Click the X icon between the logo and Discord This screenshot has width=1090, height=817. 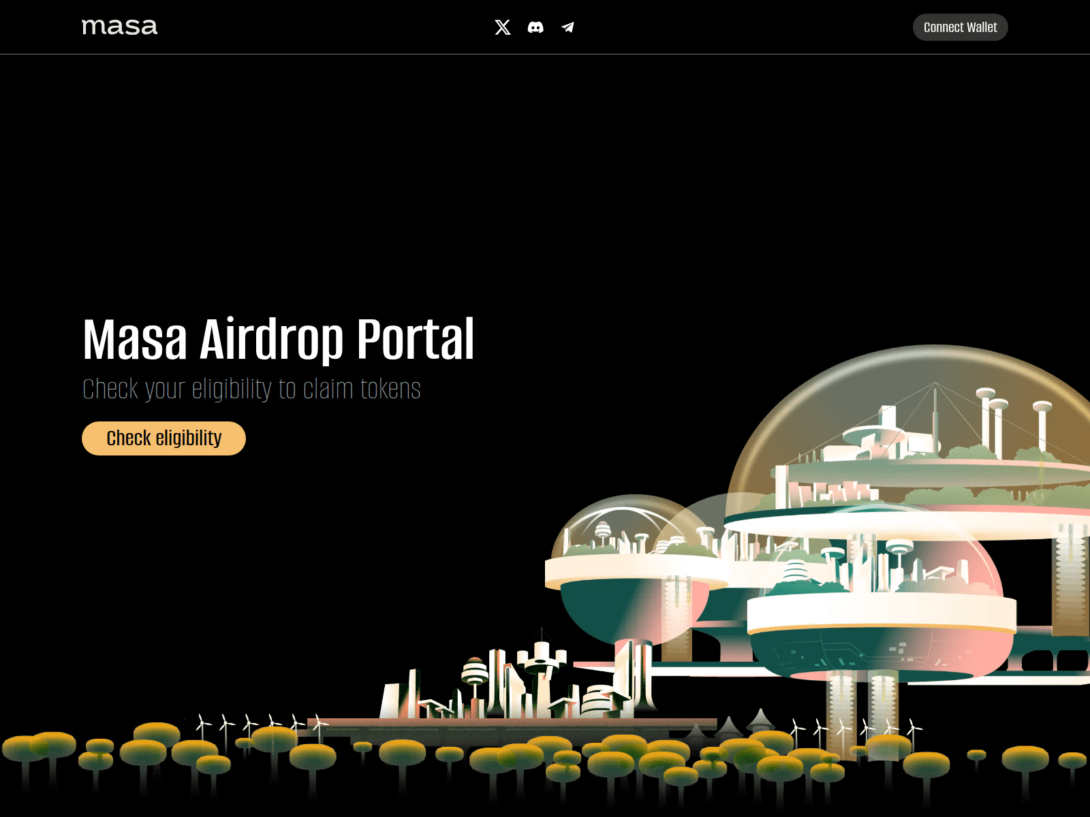click(502, 27)
